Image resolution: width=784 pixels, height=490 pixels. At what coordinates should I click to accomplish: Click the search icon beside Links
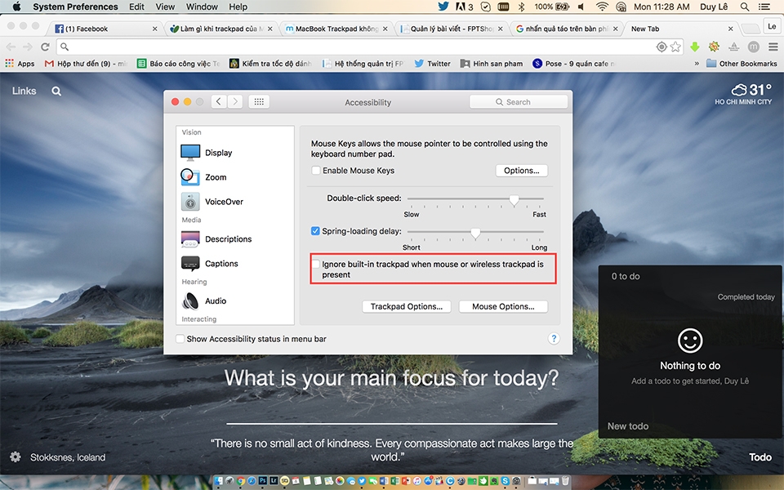(x=56, y=91)
